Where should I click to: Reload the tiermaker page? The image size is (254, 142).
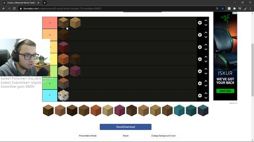14,9
